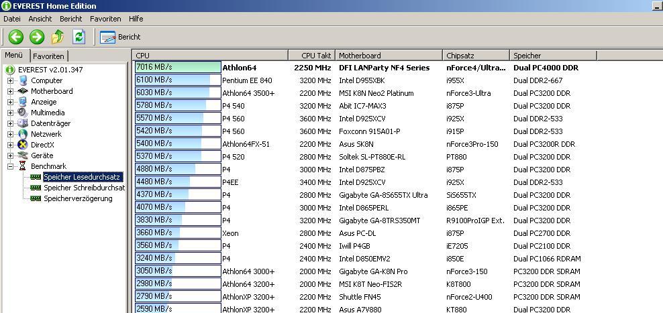Screen dimensions: 663x313
Task: Open the Datei menu
Action: 12,19
